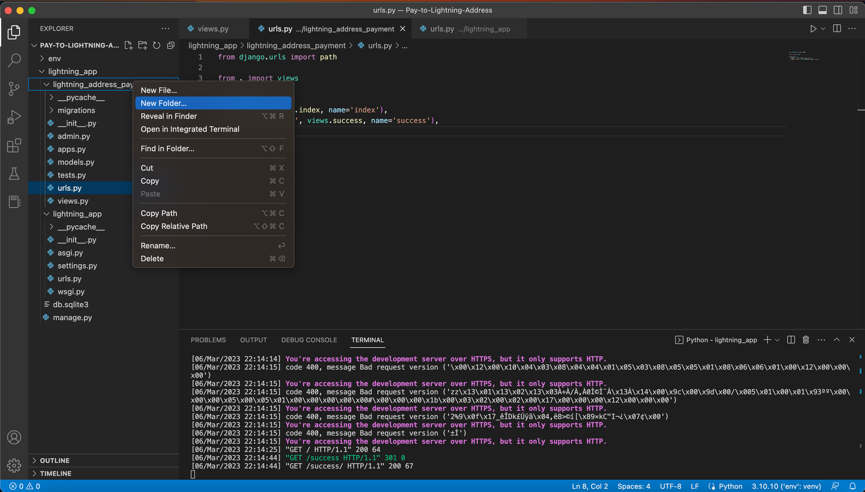The height and width of the screenshot is (492, 865).
Task: Open Accounts menu in activity bar
Action: [14, 438]
